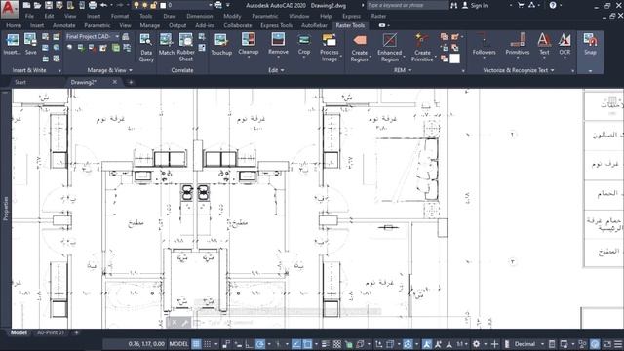The image size is (624, 351).
Task: Toggle annotation visibility in status bar
Action: [427, 344]
